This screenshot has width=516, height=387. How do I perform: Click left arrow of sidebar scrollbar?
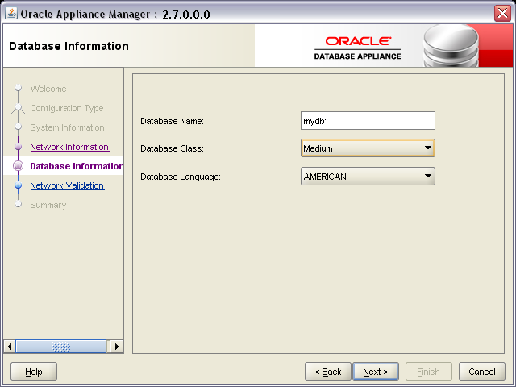[10, 347]
